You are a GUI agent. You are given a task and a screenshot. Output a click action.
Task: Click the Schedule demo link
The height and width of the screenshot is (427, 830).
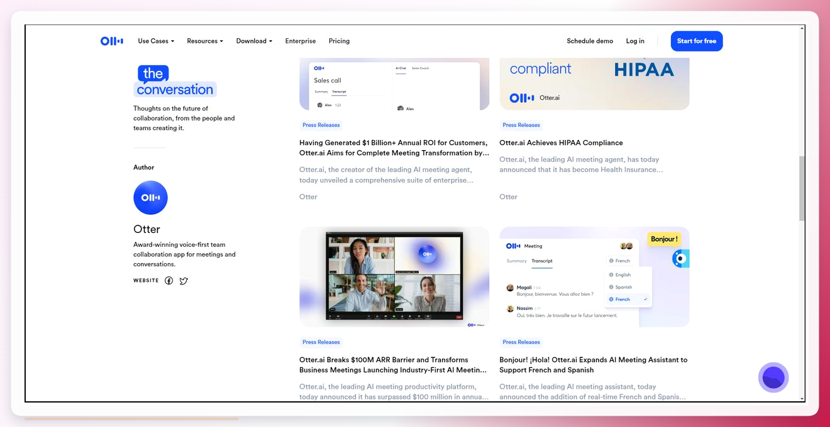tap(590, 41)
